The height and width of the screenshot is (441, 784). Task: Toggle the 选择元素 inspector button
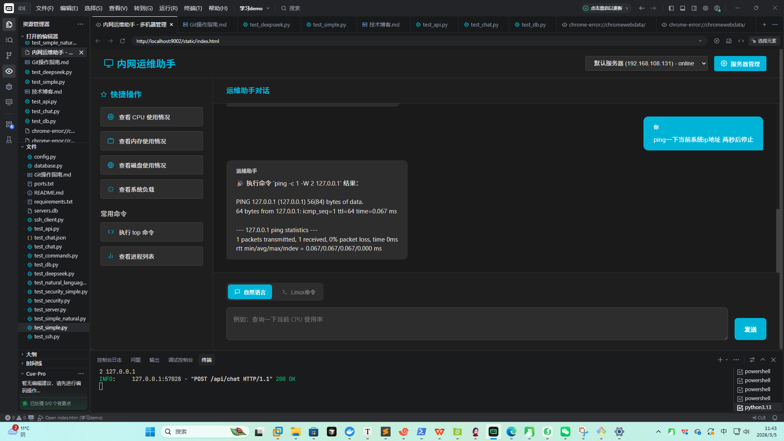(764, 41)
